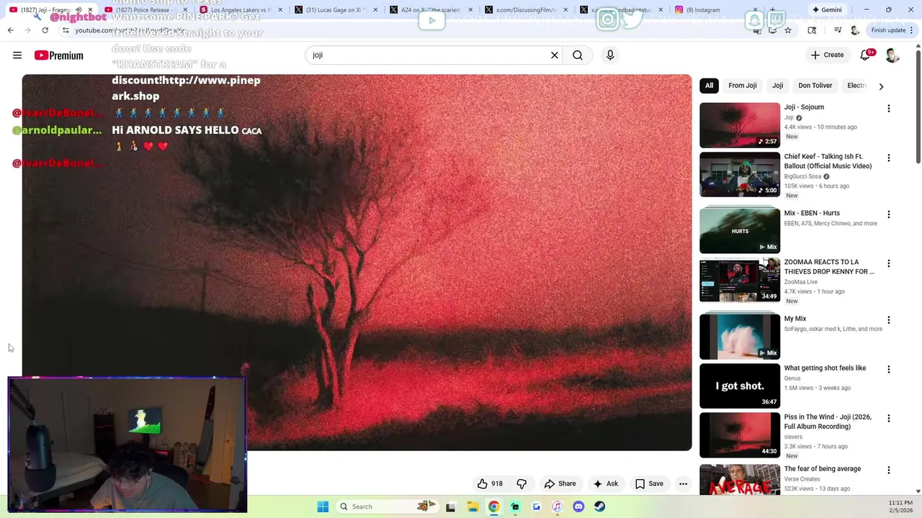The height and width of the screenshot is (518, 922).
Task: Open Piss in The Wind full album title
Action: click(x=828, y=422)
